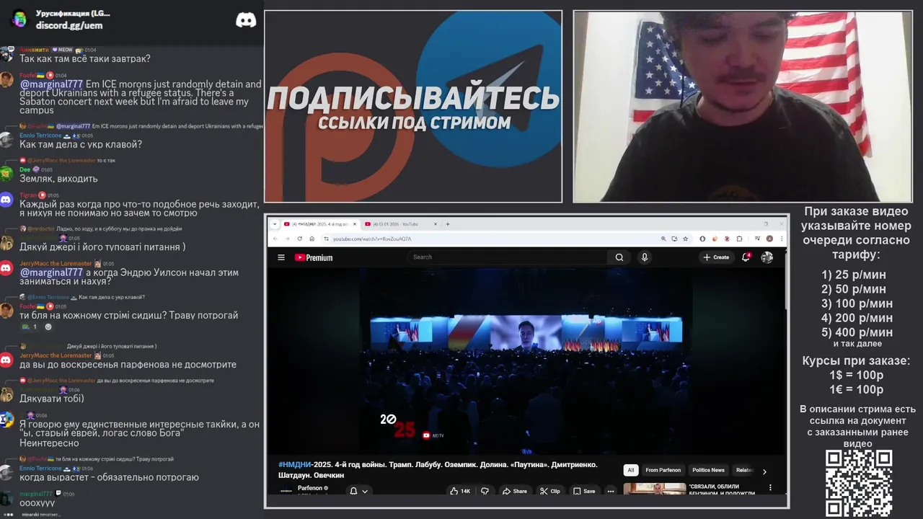Reload the browser page
Image resolution: width=923 pixels, height=519 pixels.
tap(299, 239)
